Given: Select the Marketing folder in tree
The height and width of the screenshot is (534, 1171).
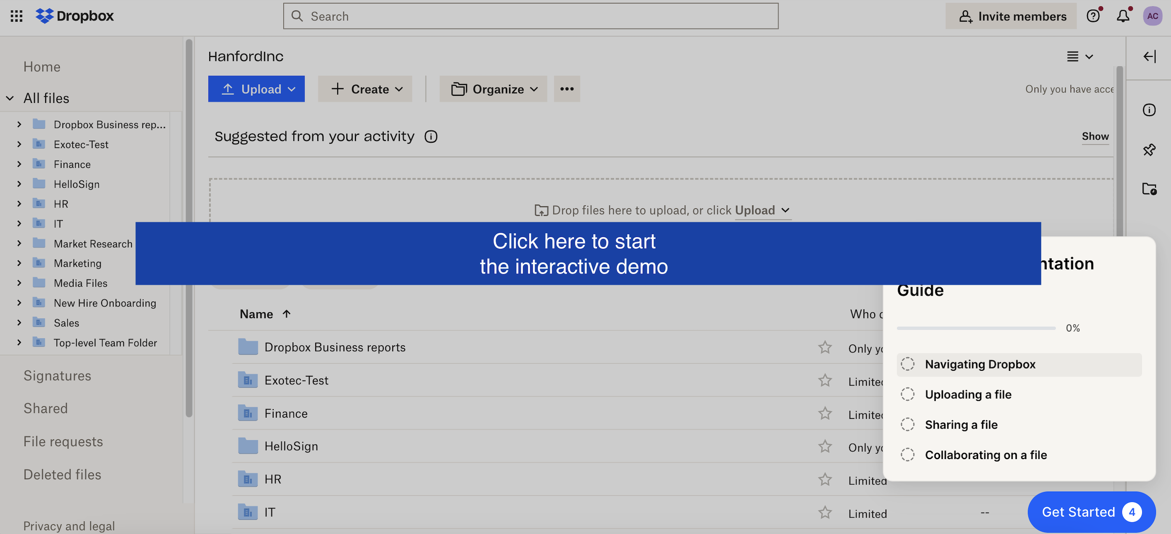Looking at the screenshot, I should [x=77, y=264].
